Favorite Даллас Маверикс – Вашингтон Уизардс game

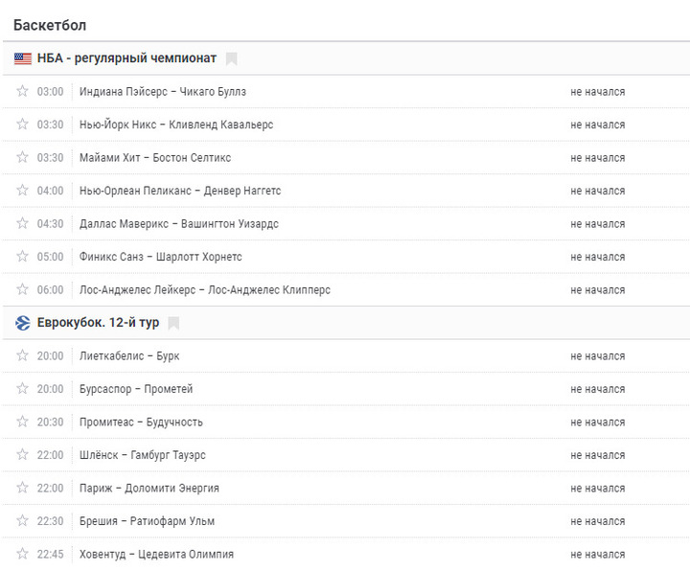tap(22, 223)
